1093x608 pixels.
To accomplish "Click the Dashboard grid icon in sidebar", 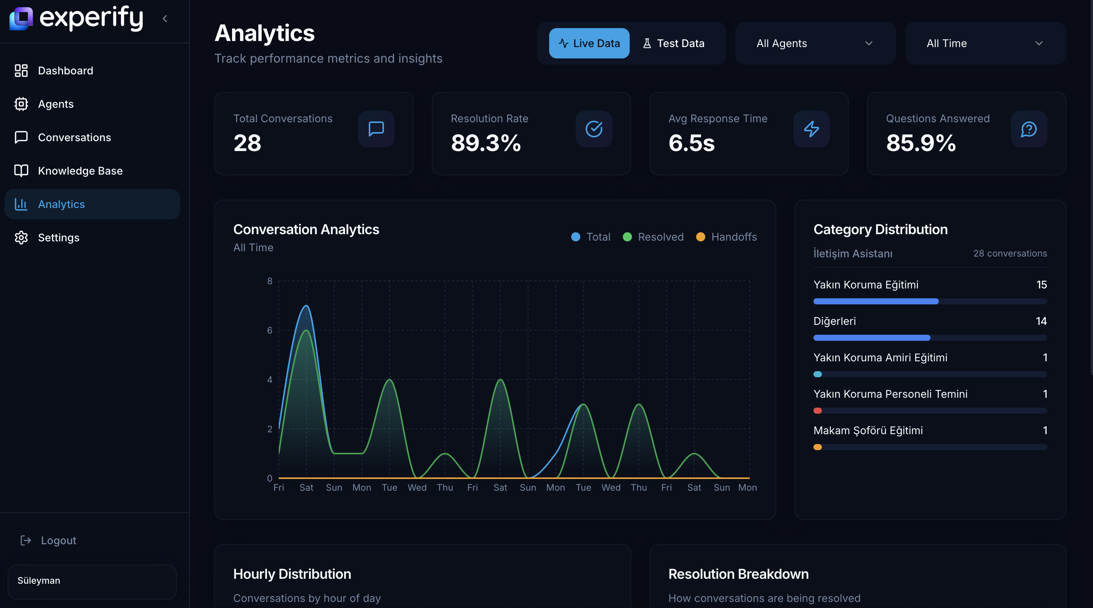I will [x=21, y=70].
